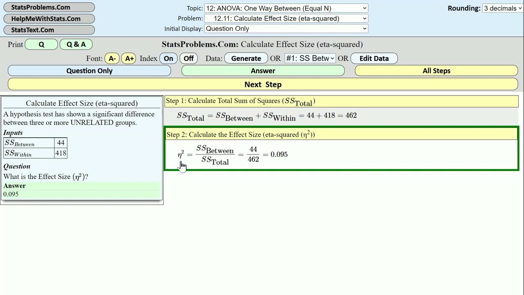Screen dimensions: 524x295
Task: Open the StatsProblems.Com link button
Action: point(49,7)
